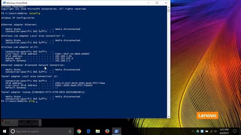Image resolution: width=241 pixels, height=135 pixels.
Task: Click the fe80::3000 link-local address
Action: pos(74,85)
